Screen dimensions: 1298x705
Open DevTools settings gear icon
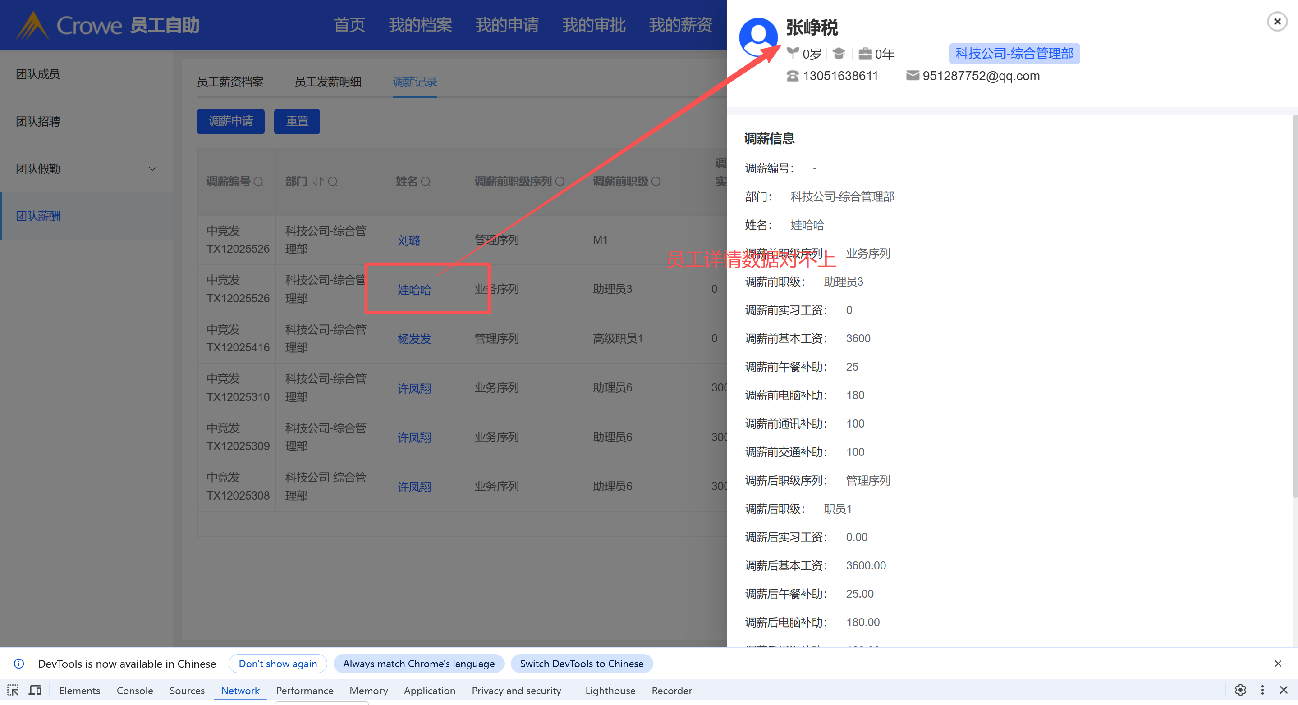[1240, 690]
